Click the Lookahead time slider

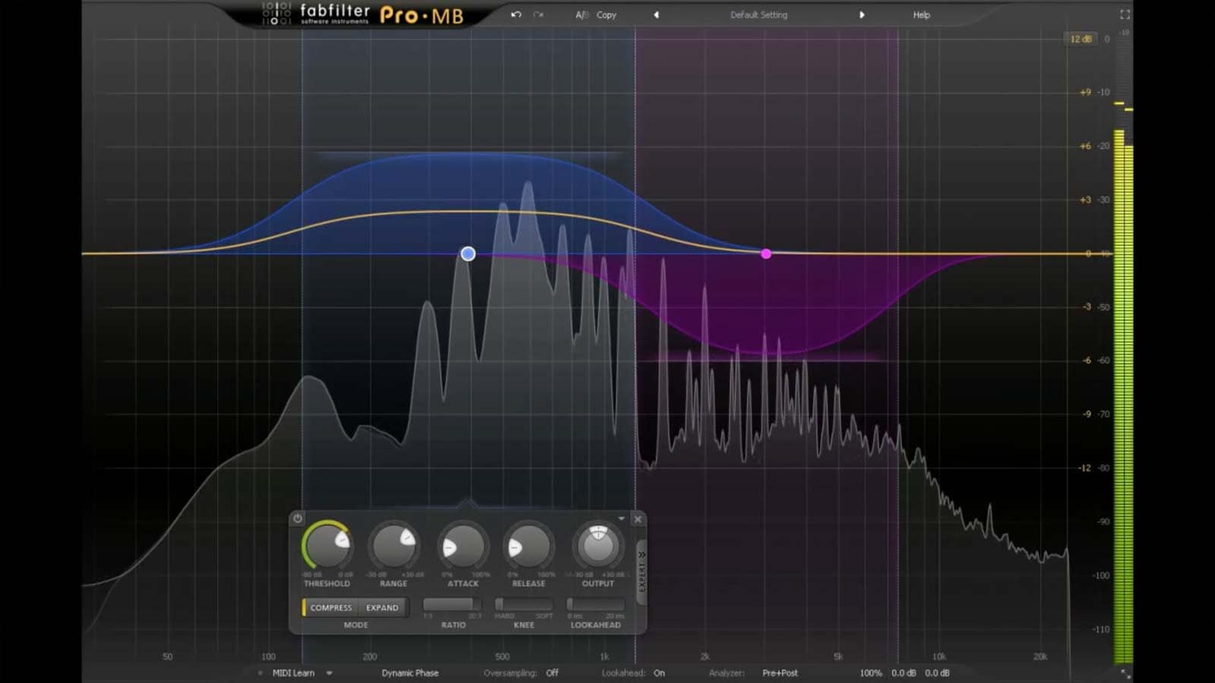[595, 605]
